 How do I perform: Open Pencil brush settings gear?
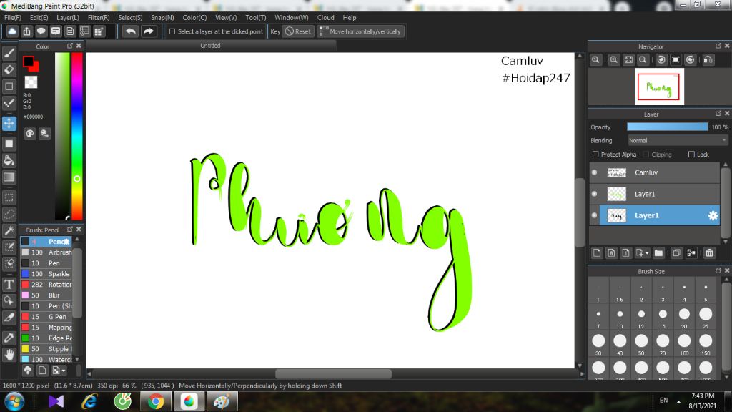66,242
